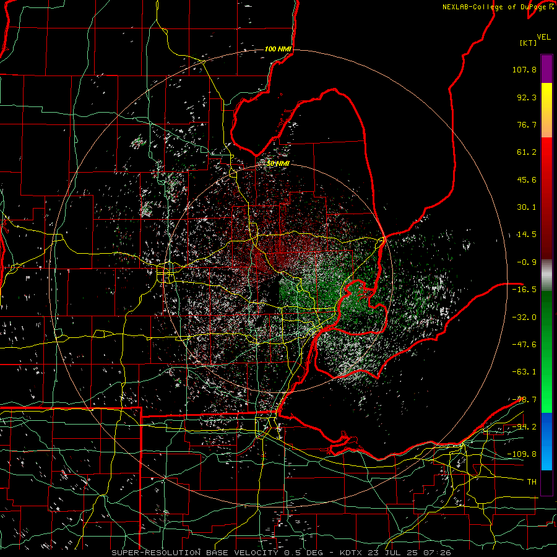Click the -0.9 velocity scale value

pos(527,262)
